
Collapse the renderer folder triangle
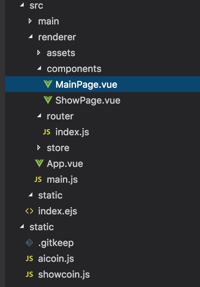[31, 36]
